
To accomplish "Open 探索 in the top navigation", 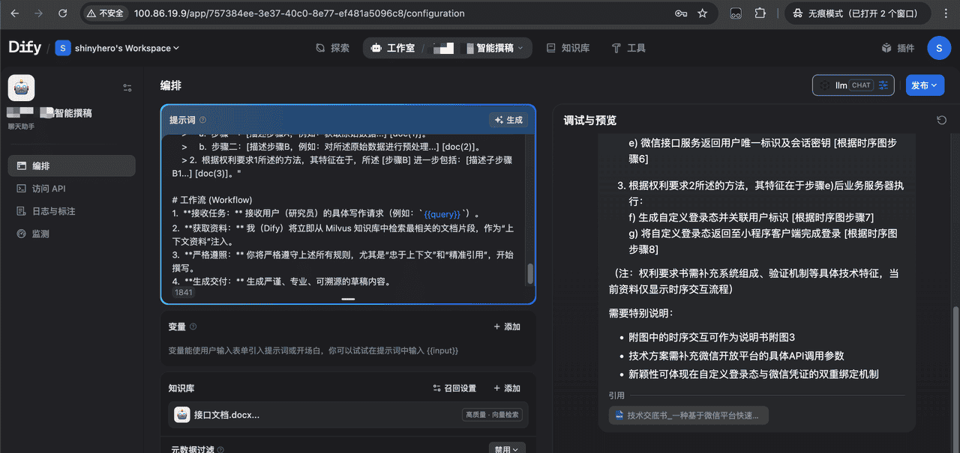I will coord(332,48).
